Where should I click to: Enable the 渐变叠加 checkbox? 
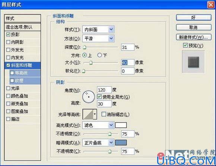(8, 103)
